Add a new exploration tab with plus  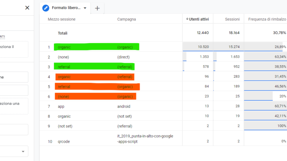[x=97, y=8]
